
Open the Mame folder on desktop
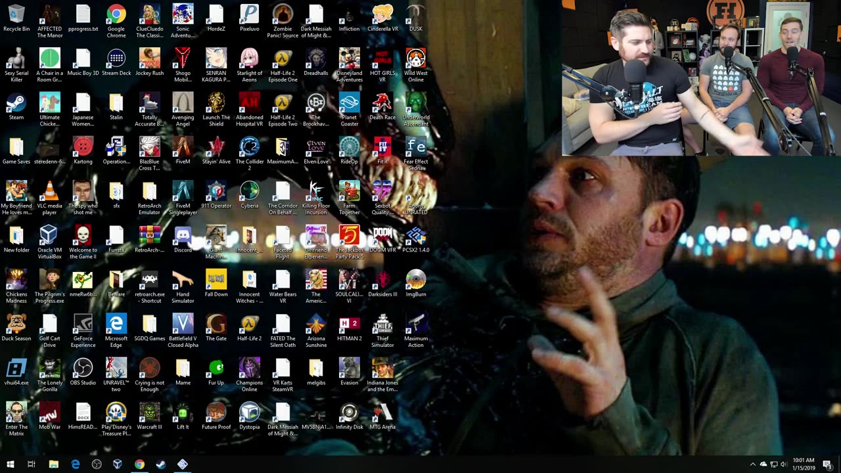[183, 372]
